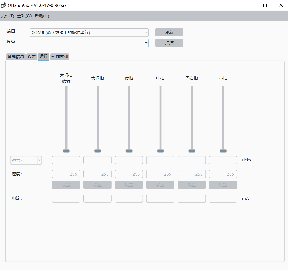Click 设置 button under 小指 column

(x=223, y=185)
